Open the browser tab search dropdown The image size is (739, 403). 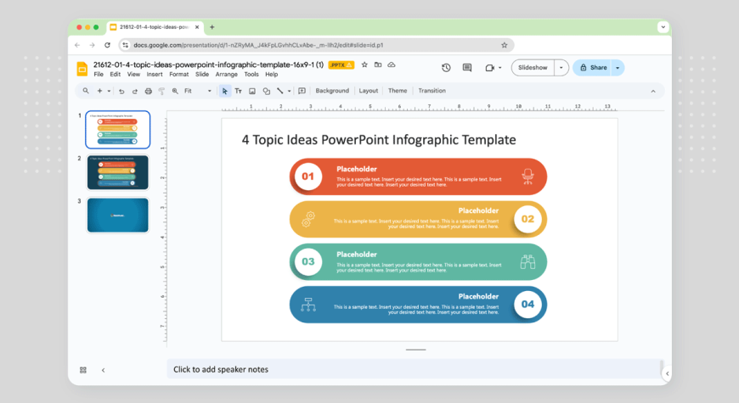click(x=663, y=27)
